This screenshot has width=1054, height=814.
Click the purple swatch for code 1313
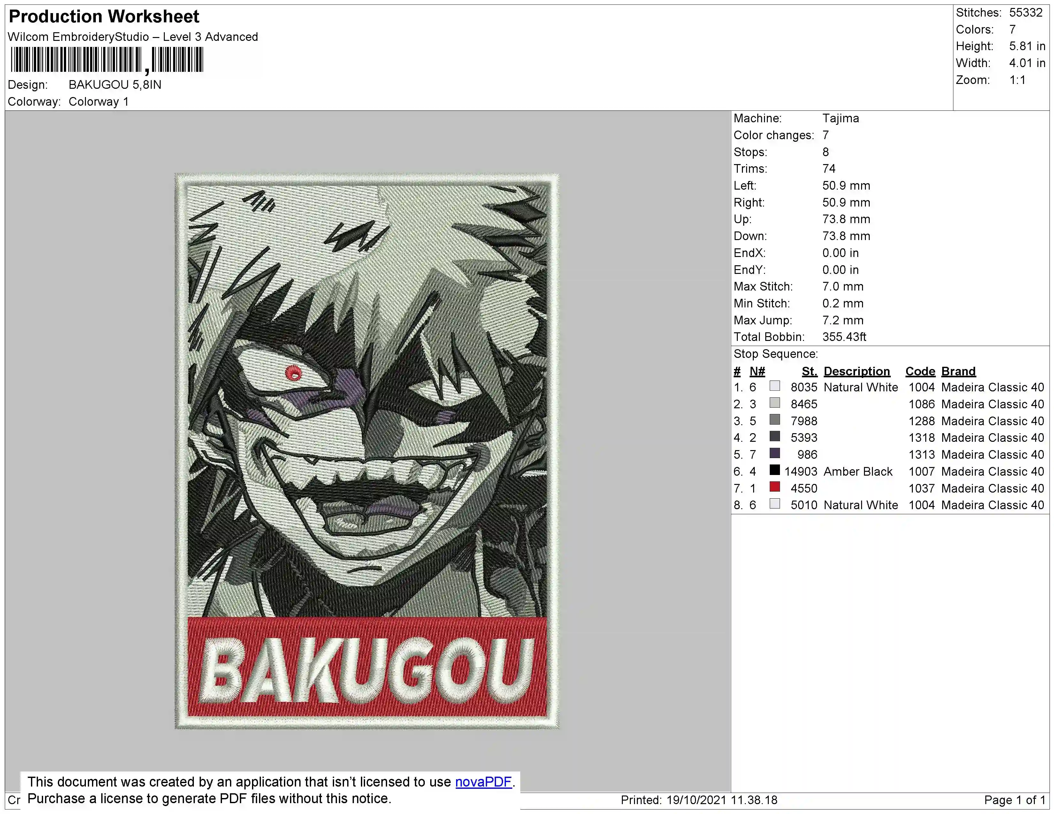pyautogui.click(x=775, y=453)
